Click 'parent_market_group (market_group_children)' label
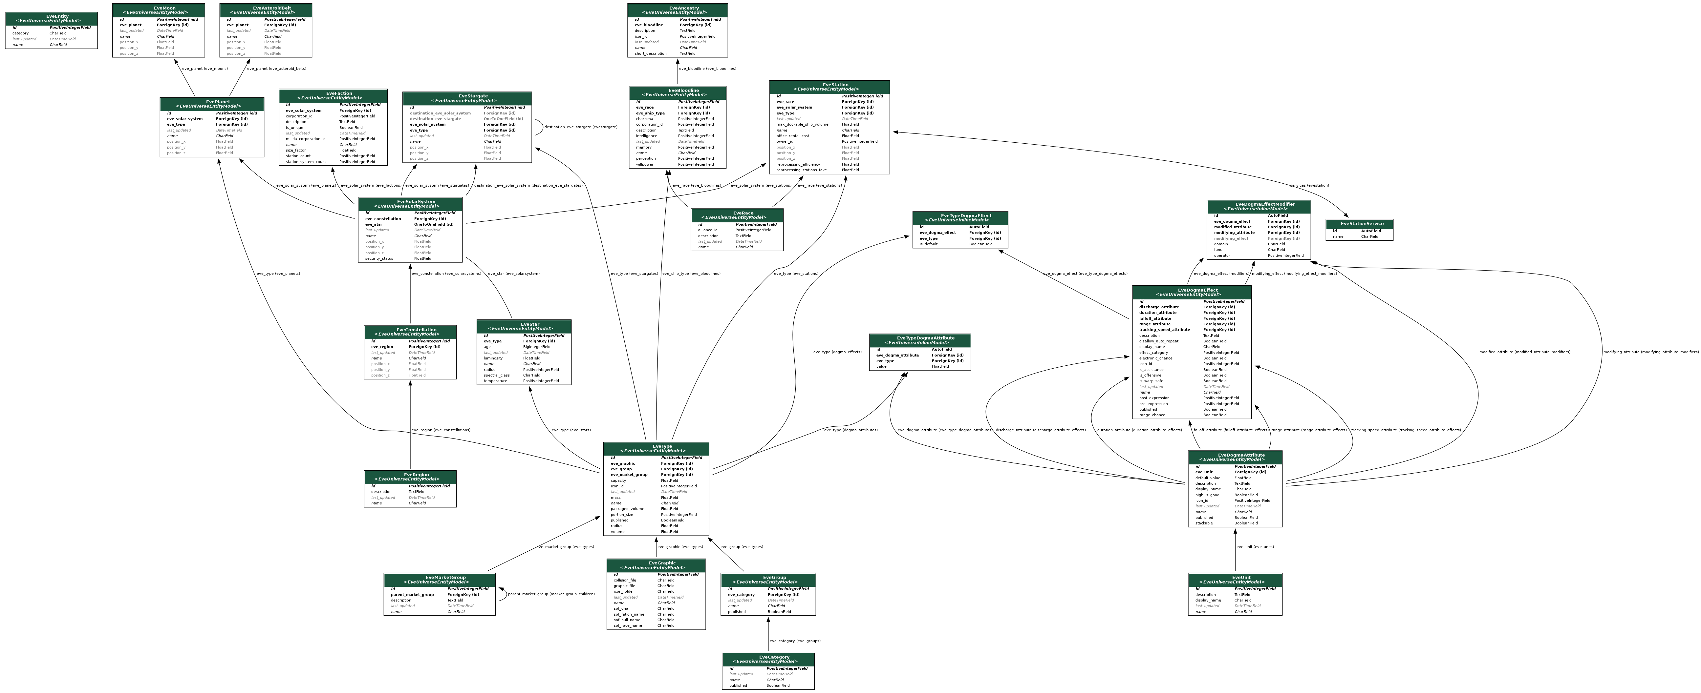The image size is (1701, 693). click(x=551, y=594)
